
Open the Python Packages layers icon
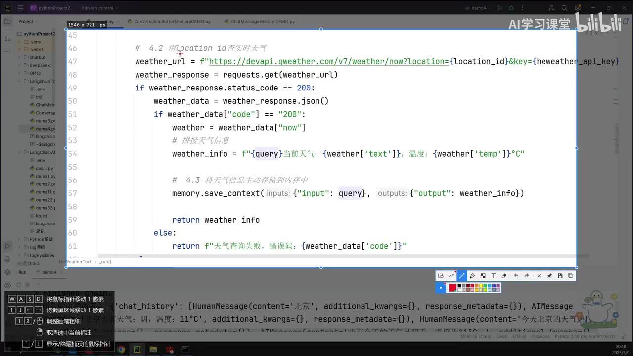tap(7, 272)
